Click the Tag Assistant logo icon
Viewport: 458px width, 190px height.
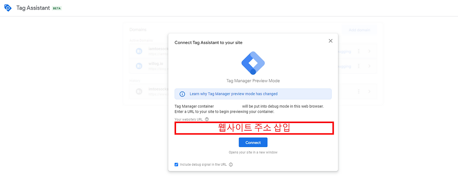point(8,8)
